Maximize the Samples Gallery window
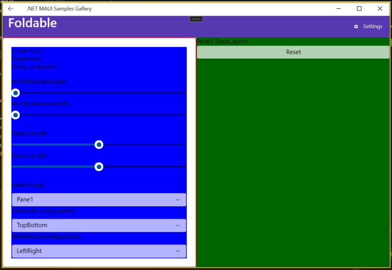Viewport: 392px width, 270px height. 359,9
